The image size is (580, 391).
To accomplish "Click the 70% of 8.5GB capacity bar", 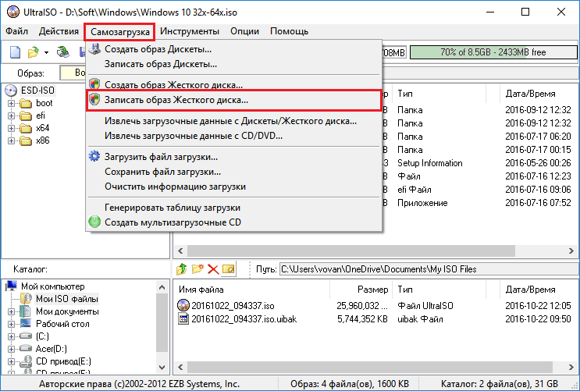I will click(493, 52).
